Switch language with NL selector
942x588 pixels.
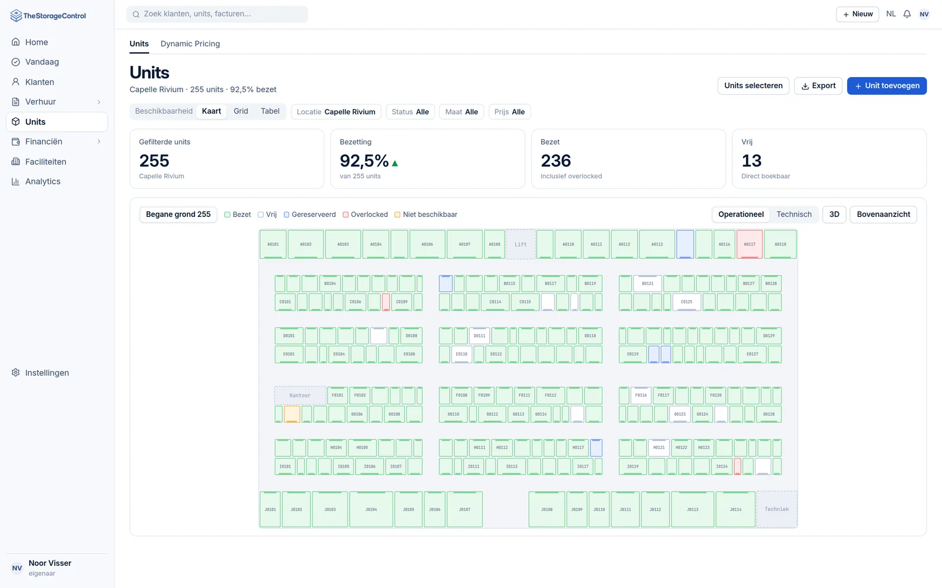tap(891, 14)
